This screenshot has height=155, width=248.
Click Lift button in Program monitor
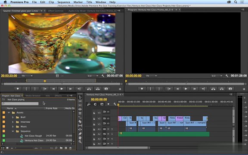[x=213, y=89]
